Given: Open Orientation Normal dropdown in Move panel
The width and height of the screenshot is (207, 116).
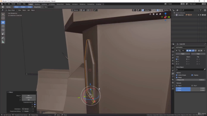Looking at the screenshot, I should click(28, 109).
